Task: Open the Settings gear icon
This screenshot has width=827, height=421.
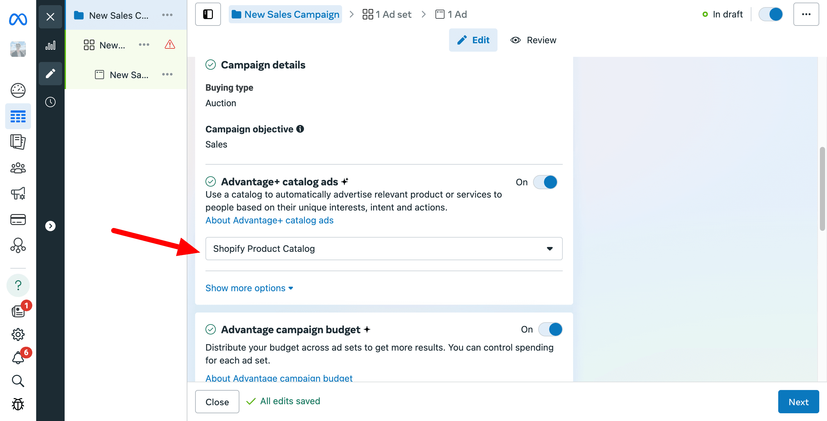Action: 18,334
